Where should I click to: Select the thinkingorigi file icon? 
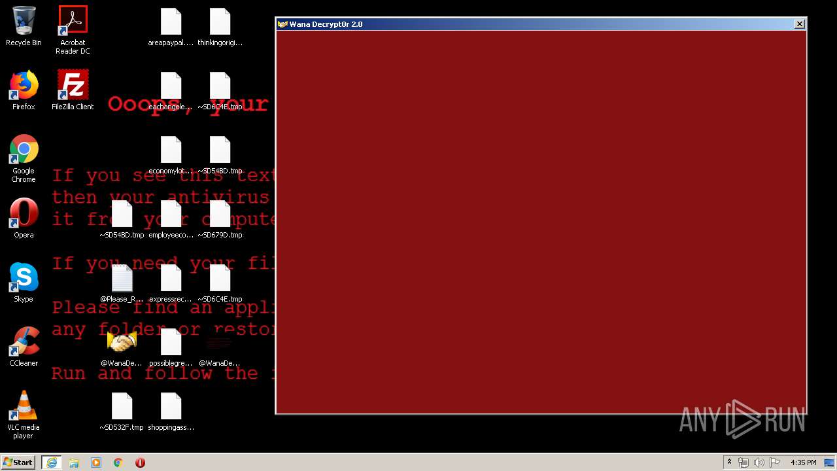tap(220, 26)
